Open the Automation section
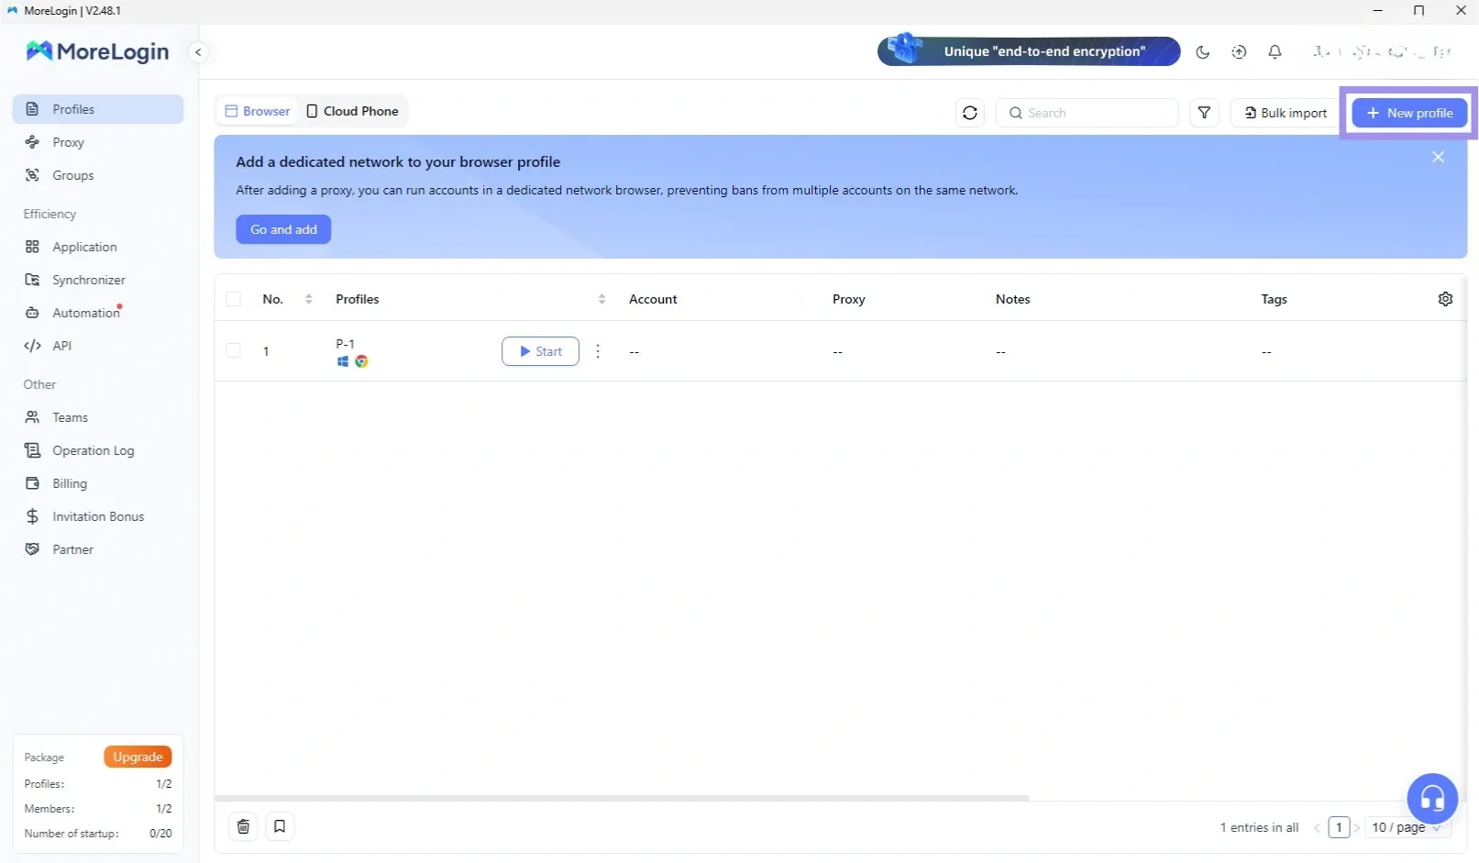 click(84, 313)
